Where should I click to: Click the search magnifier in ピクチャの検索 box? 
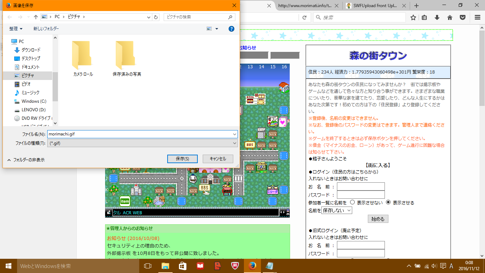point(230,17)
